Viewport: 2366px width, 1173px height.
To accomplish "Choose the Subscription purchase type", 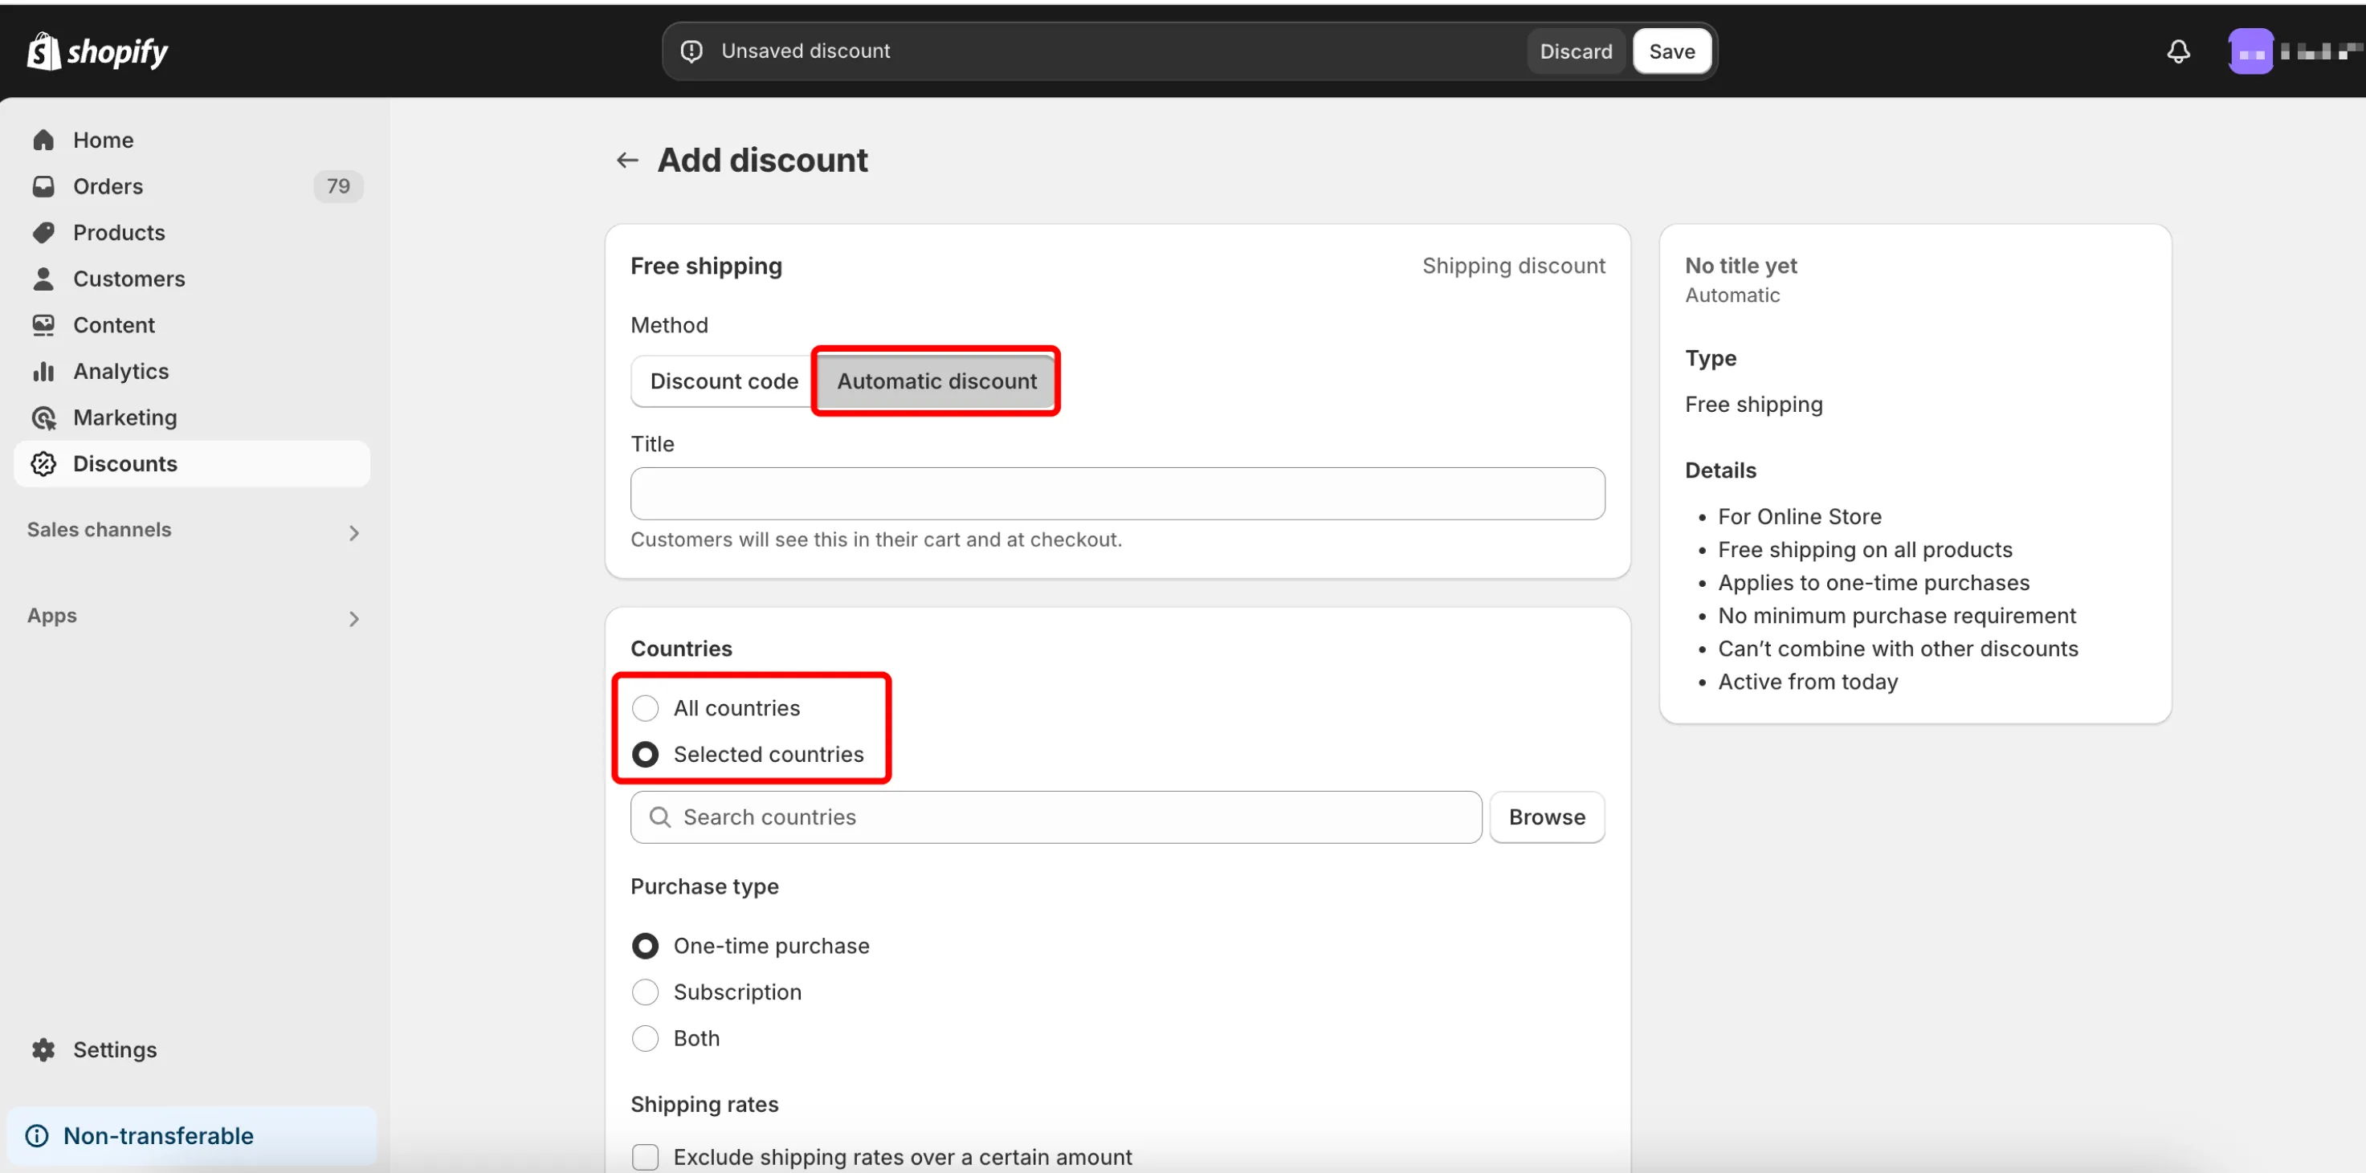I will (645, 992).
